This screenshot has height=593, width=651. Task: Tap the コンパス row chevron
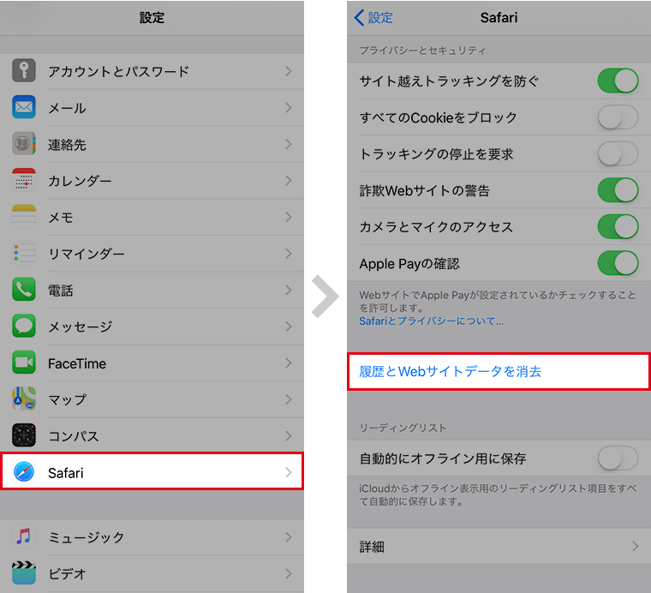289,435
